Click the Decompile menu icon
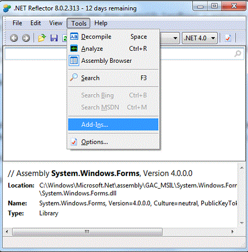 (74, 36)
